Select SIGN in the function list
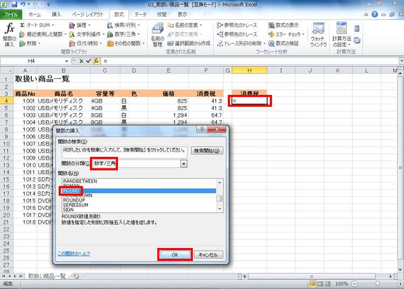 tap(68, 210)
